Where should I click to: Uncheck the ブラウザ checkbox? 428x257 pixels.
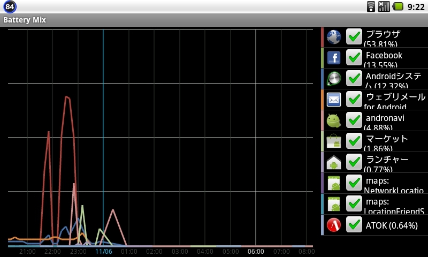tap(354, 36)
